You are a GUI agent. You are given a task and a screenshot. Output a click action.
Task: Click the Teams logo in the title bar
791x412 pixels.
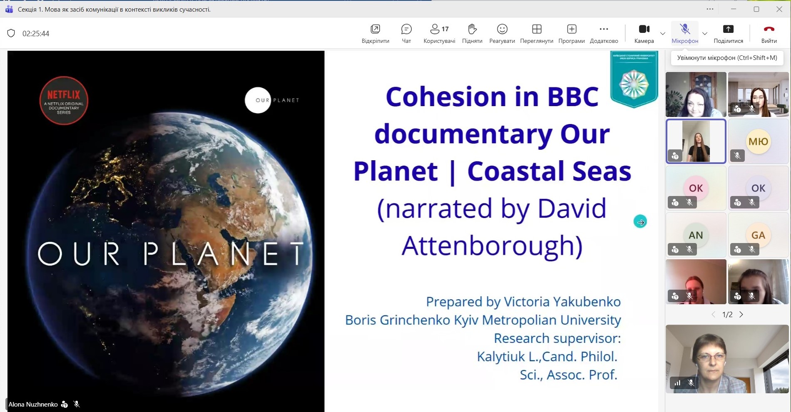coord(9,9)
